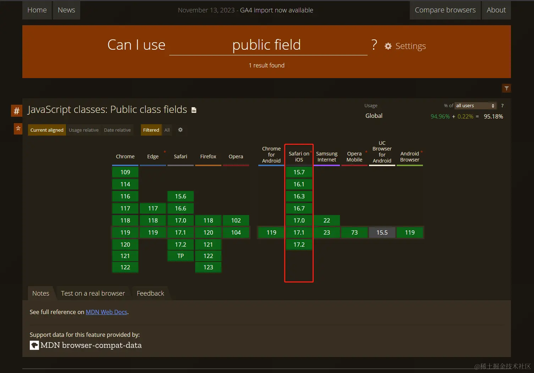534x373 pixels.
Task: Click the desktop Opera column header
Action: tap(236, 157)
